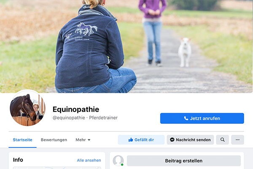
Task: Click the search magnifier icon button
Action: [222, 140]
